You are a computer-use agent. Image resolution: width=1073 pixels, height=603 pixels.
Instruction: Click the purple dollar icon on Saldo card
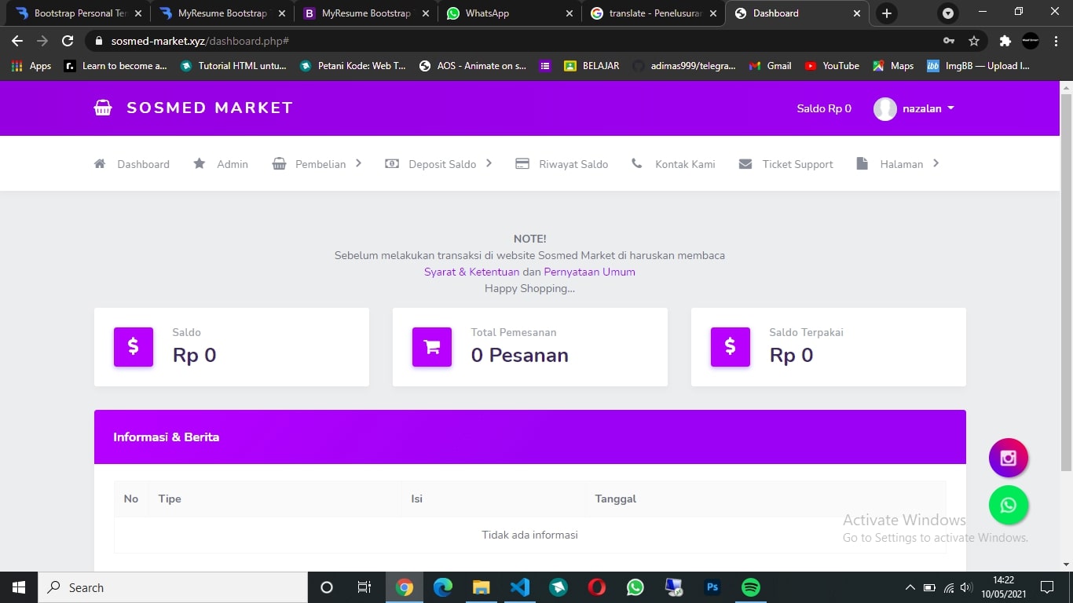click(134, 346)
